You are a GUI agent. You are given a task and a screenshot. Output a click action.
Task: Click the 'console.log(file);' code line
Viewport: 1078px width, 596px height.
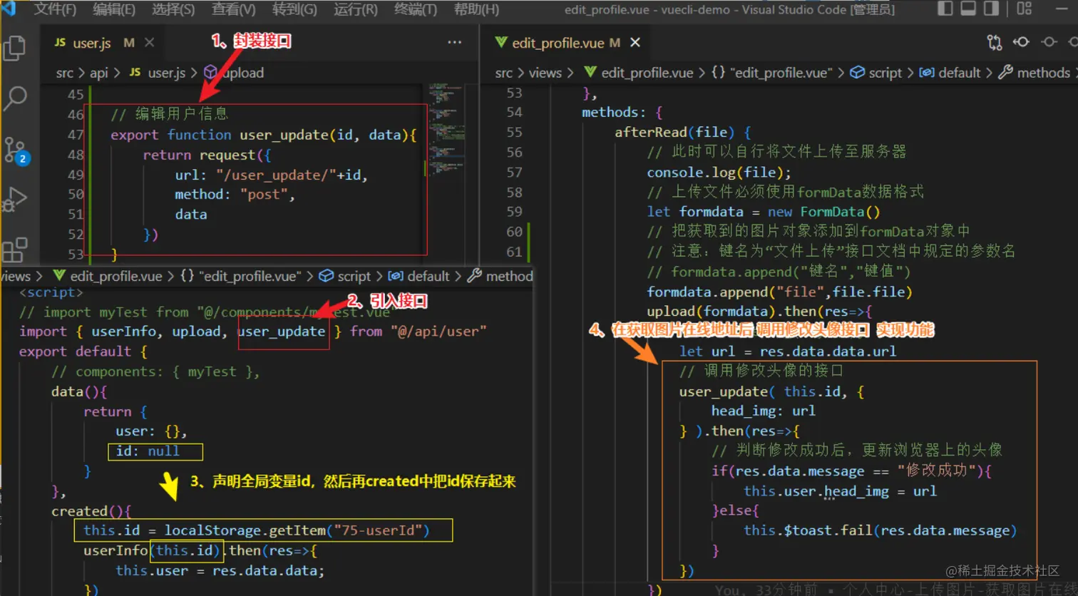pos(719,172)
